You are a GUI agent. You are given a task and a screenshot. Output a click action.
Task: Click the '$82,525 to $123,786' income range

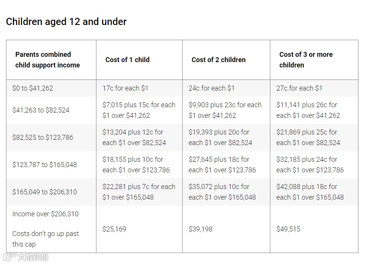(x=43, y=137)
